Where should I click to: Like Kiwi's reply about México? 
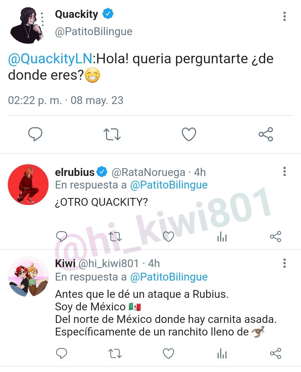tap(168, 353)
